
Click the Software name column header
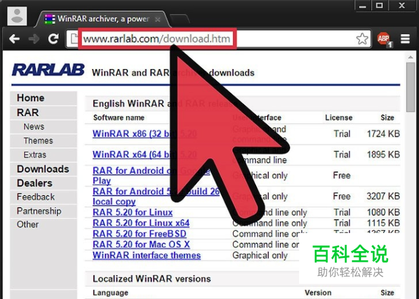119,118
